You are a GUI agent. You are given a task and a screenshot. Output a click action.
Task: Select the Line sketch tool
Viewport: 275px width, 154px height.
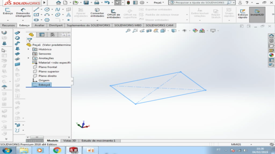point(36,9)
